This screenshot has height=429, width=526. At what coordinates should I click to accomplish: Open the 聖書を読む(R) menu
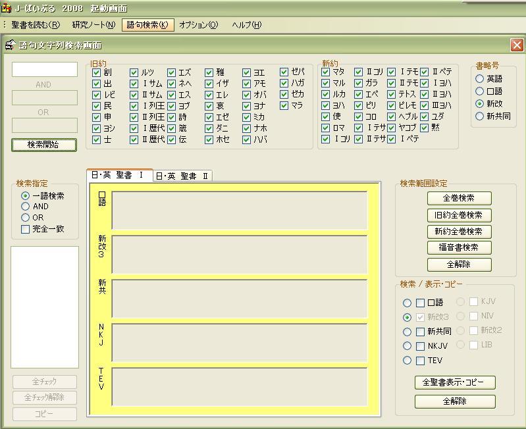pyautogui.click(x=36, y=25)
